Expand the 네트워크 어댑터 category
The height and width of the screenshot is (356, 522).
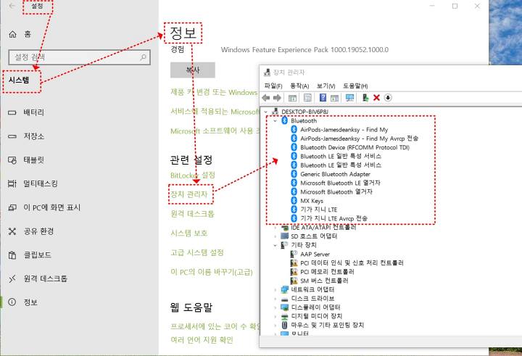click(275, 290)
